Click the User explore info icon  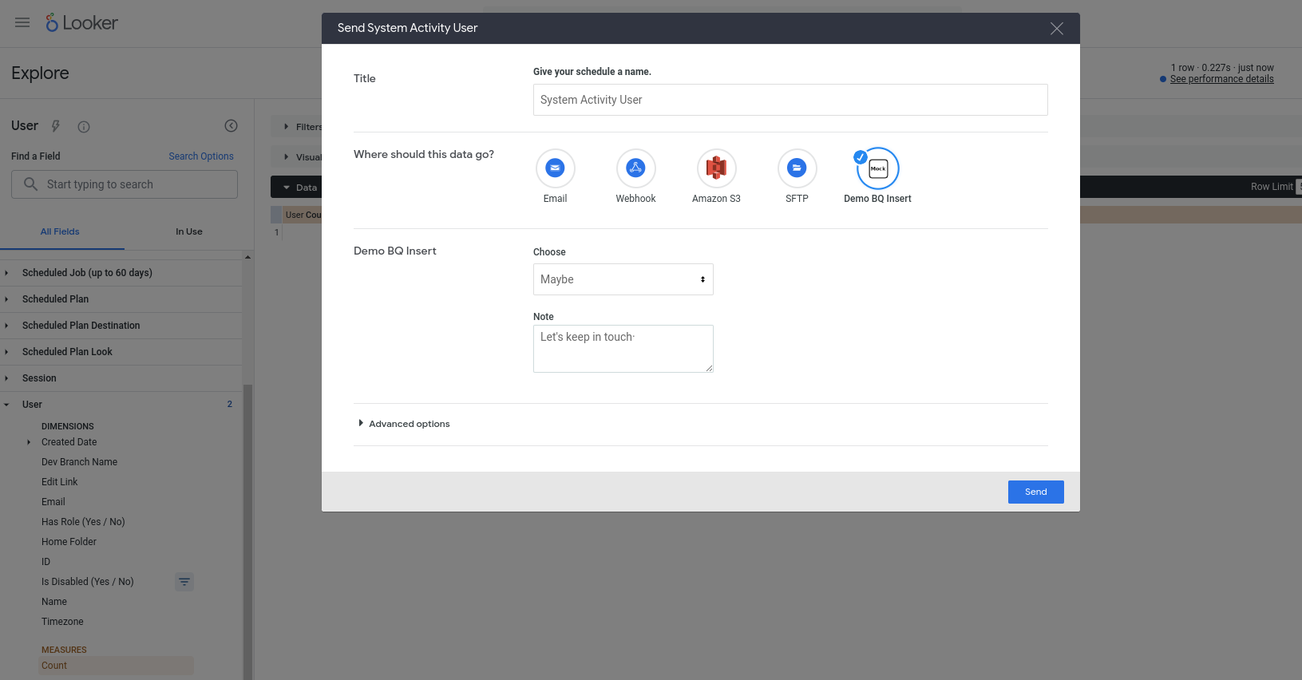[x=84, y=127]
